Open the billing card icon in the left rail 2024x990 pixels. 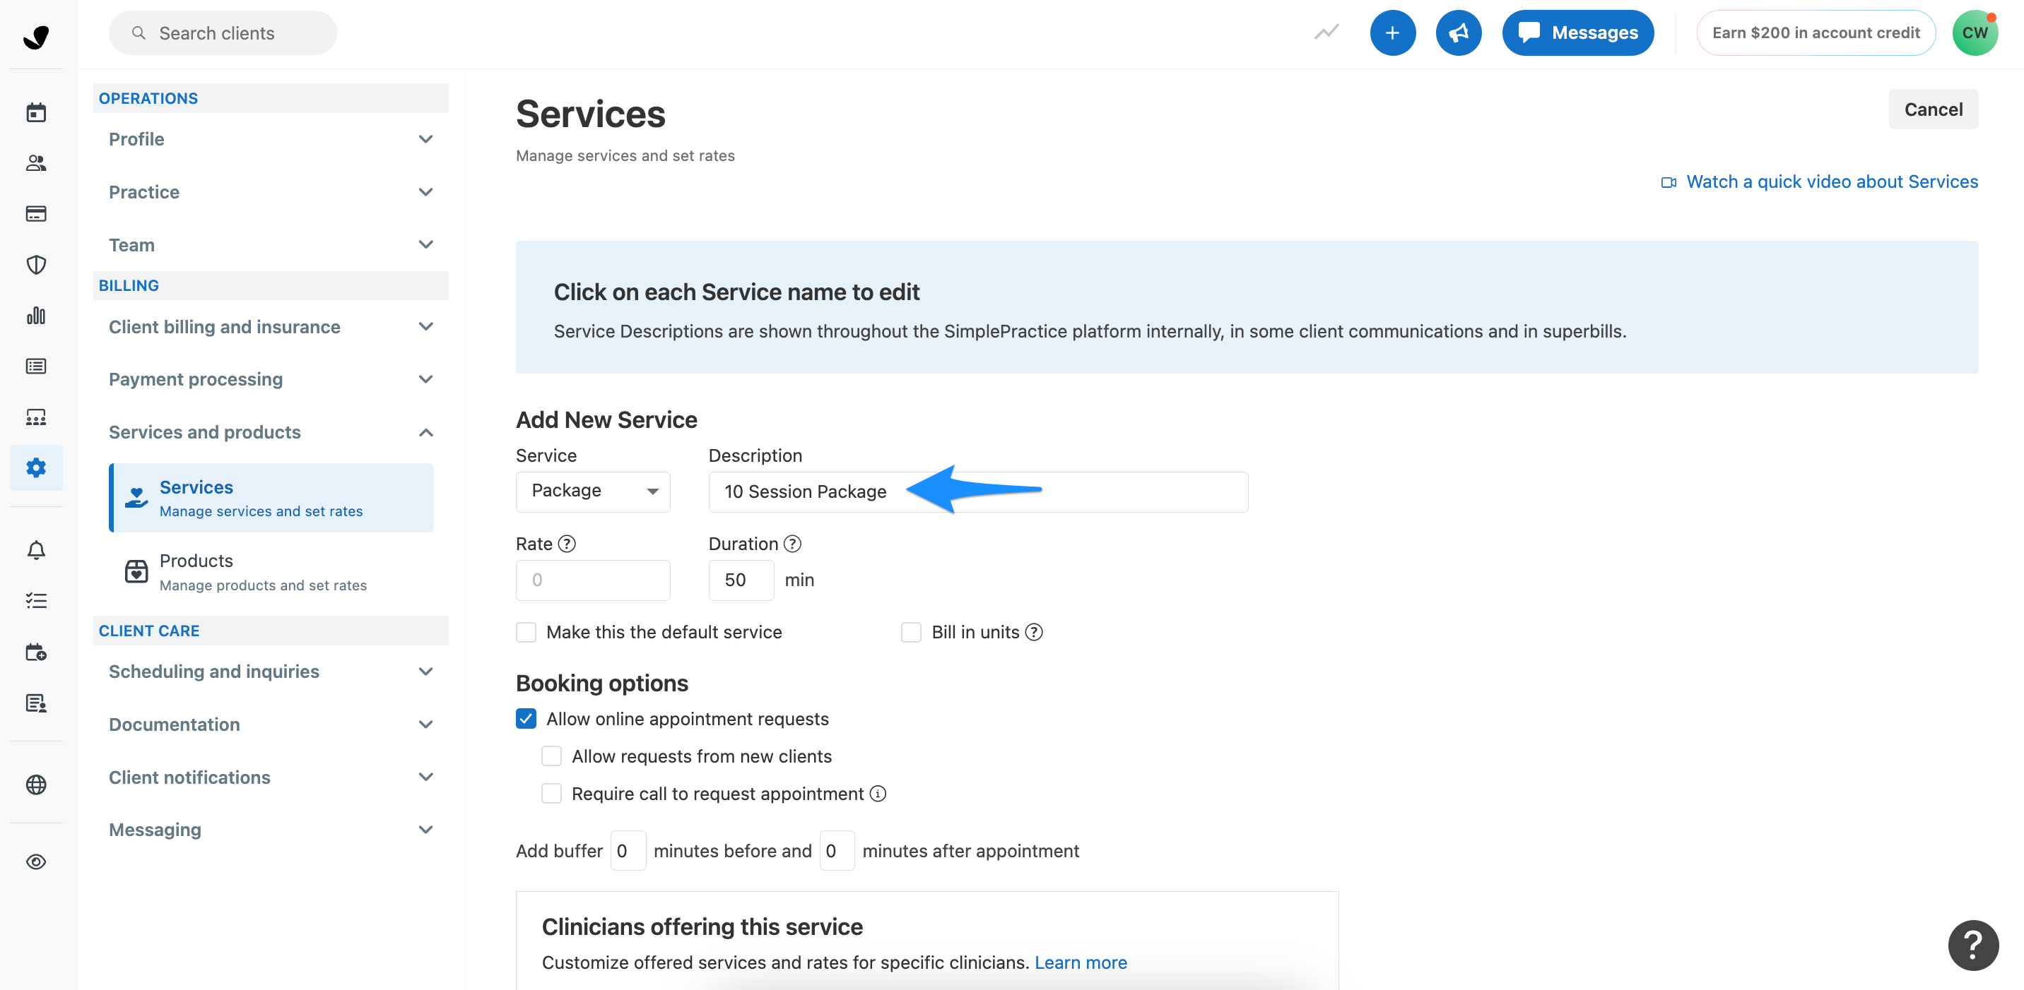(x=36, y=213)
